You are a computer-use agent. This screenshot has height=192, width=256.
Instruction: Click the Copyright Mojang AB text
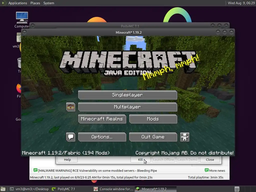tap(184, 153)
